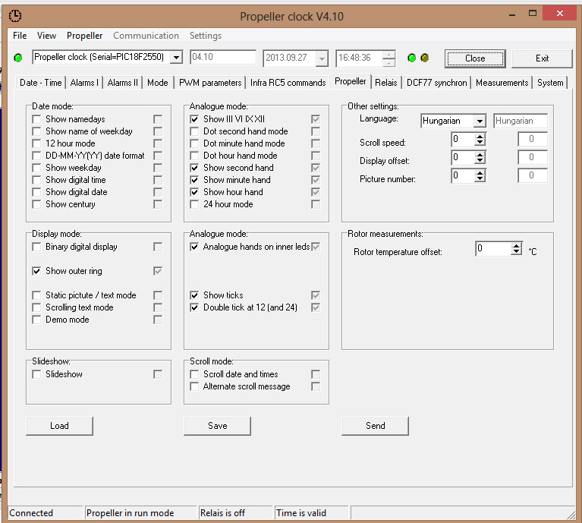The height and width of the screenshot is (523, 582).
Task: Enable Show century checkbox
Action: pyautogui.click(x=36, y=204)
